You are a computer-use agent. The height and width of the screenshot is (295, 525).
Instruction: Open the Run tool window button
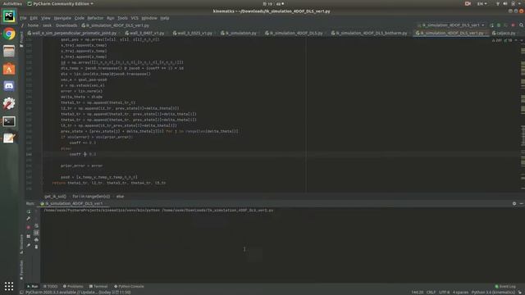click(x=33, y=286)
